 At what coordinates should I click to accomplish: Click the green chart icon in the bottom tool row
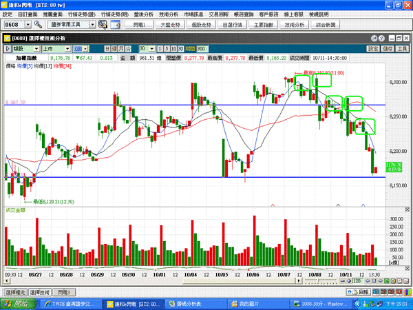tap(387, 281)
